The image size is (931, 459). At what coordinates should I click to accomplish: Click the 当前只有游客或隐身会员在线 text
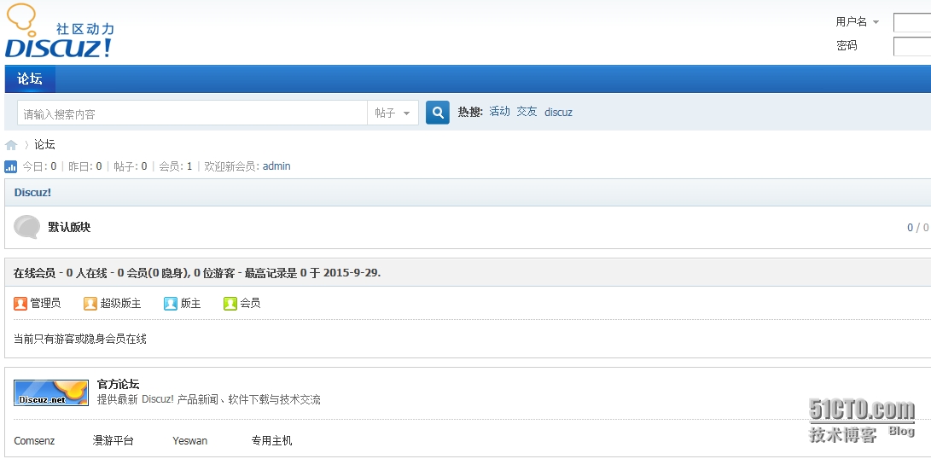(x=80, y=339)
